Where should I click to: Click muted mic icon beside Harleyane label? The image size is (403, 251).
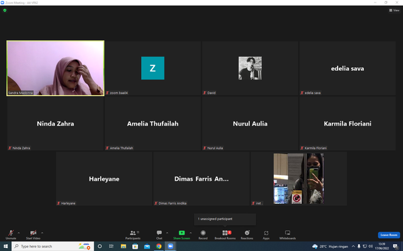[59, 203]
